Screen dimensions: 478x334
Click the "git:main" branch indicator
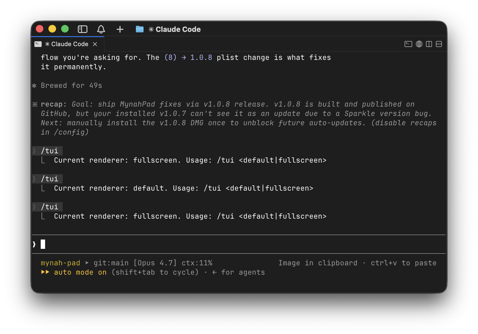pos(111,263)
